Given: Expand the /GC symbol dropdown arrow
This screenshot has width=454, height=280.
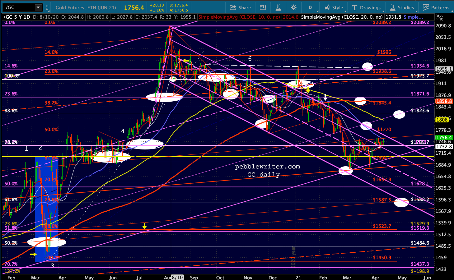Looking at the screenshot, I should click(x=38, y=7).
